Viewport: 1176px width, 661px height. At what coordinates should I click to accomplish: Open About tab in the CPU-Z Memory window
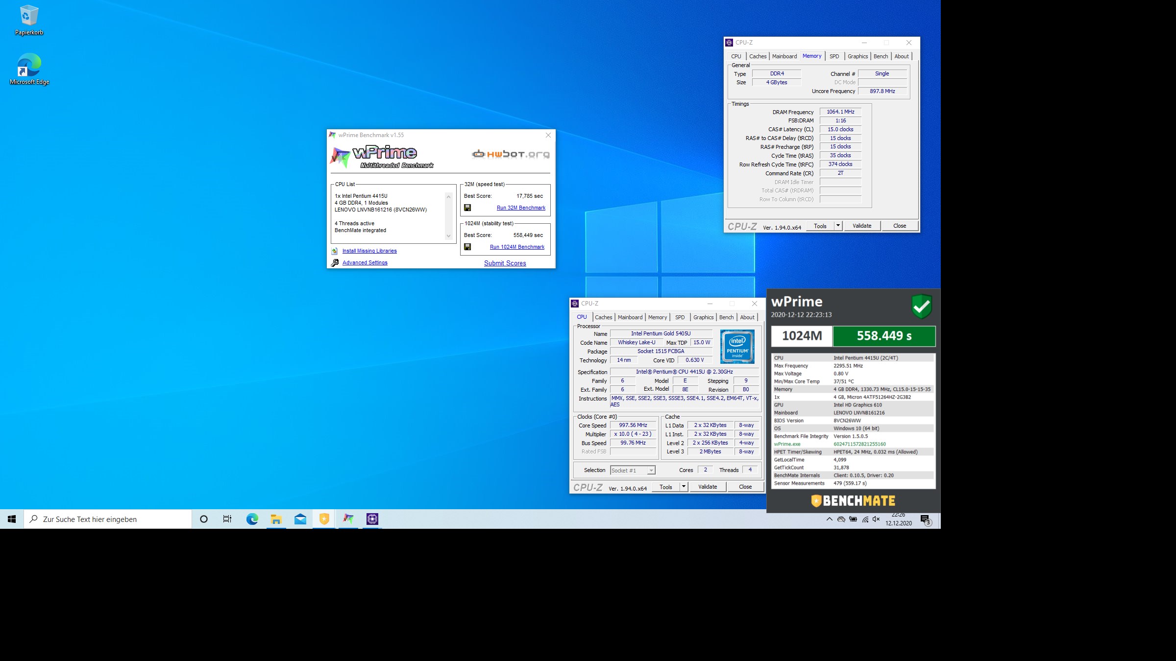[x=901, y=56]
